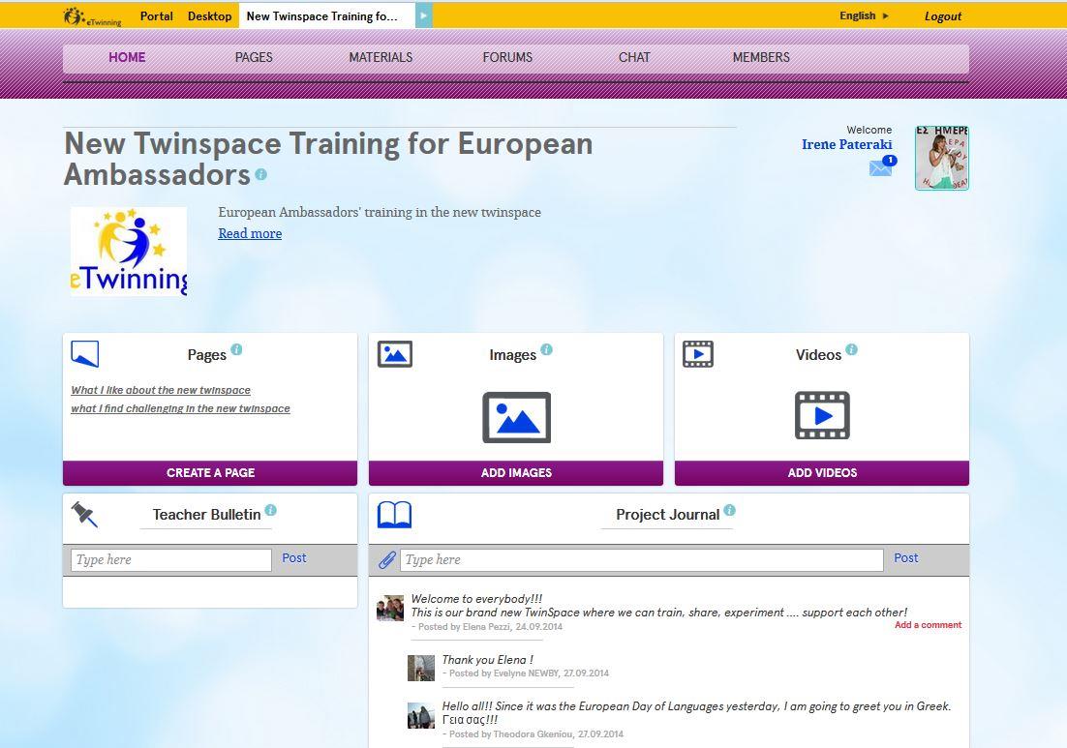This screenshot has width=1067, height=748.
Task: Click the large image placeholder icon
Action: pos(516,417)
